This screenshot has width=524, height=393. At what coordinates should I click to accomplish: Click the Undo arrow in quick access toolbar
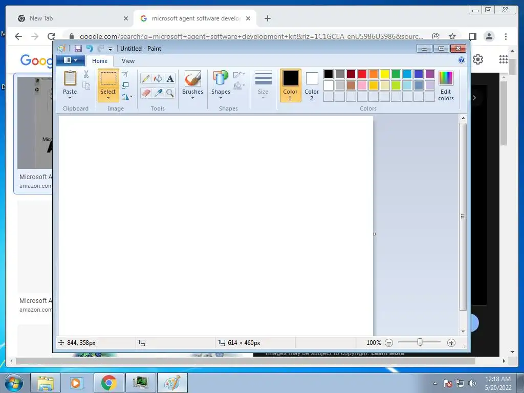(90, 49)
